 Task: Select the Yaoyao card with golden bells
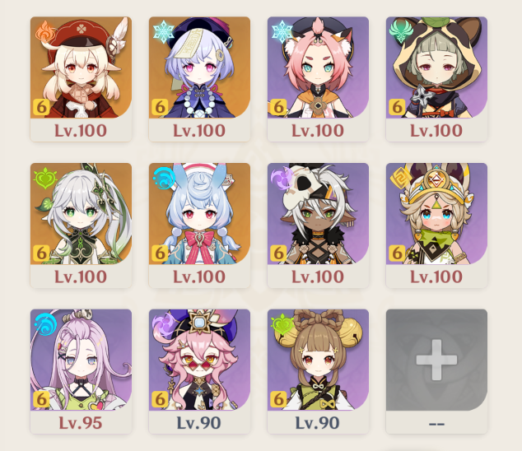318,371
